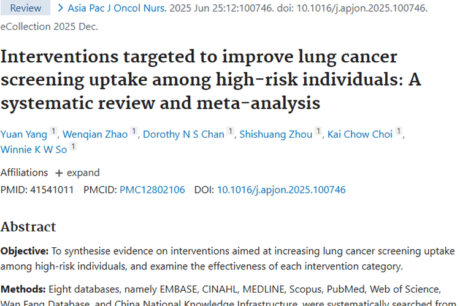Image resolution: width=460 pixels, height=306 pixels.
Task: Click affiliation superscript after Shishuang Zhou
Action: pyautogui.click(x=318, y=132)
